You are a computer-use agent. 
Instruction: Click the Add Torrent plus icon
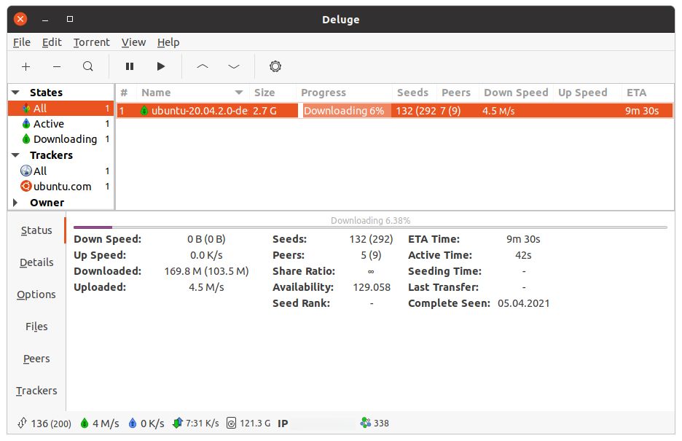coord(26,66)
